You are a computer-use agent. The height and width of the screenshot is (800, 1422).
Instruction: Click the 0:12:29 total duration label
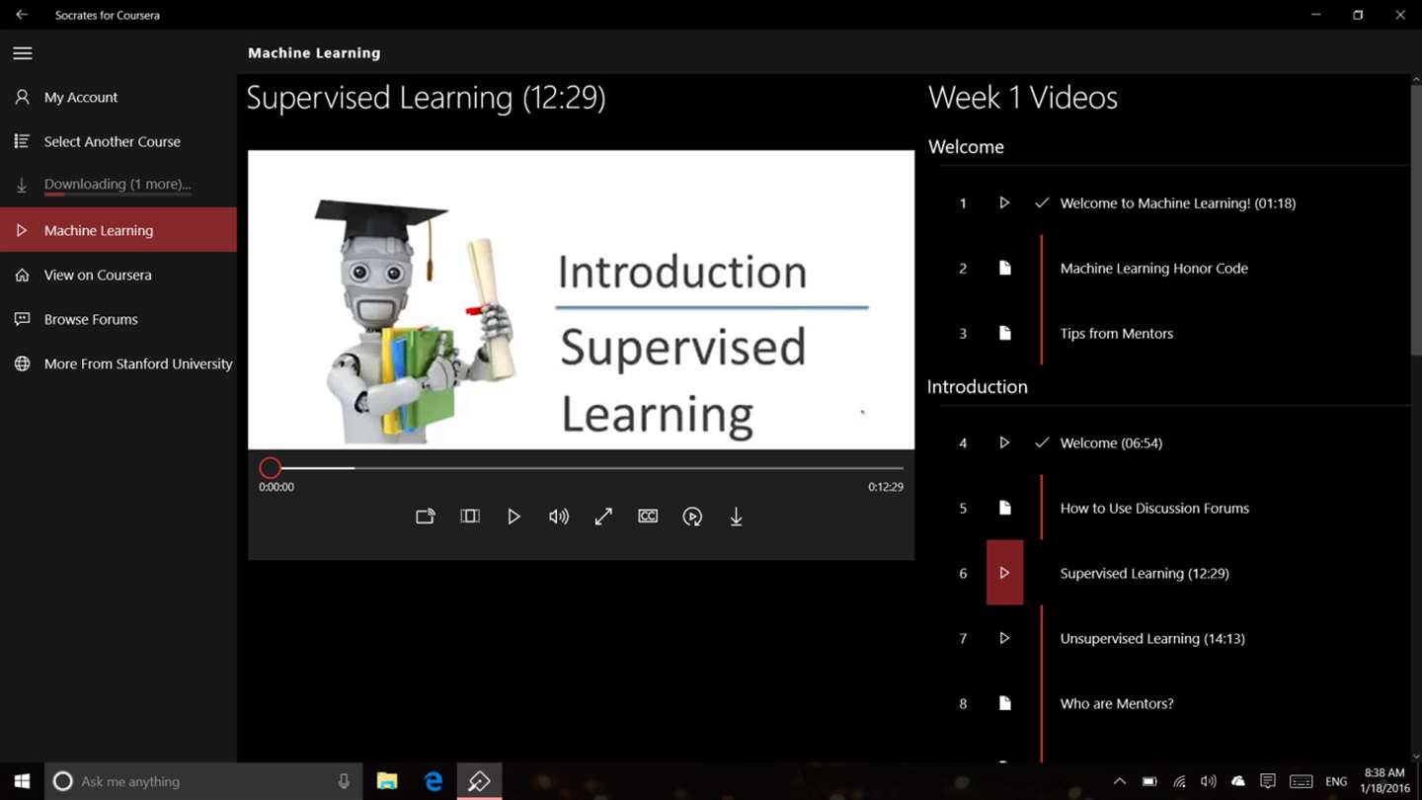(x=886, y=487)
